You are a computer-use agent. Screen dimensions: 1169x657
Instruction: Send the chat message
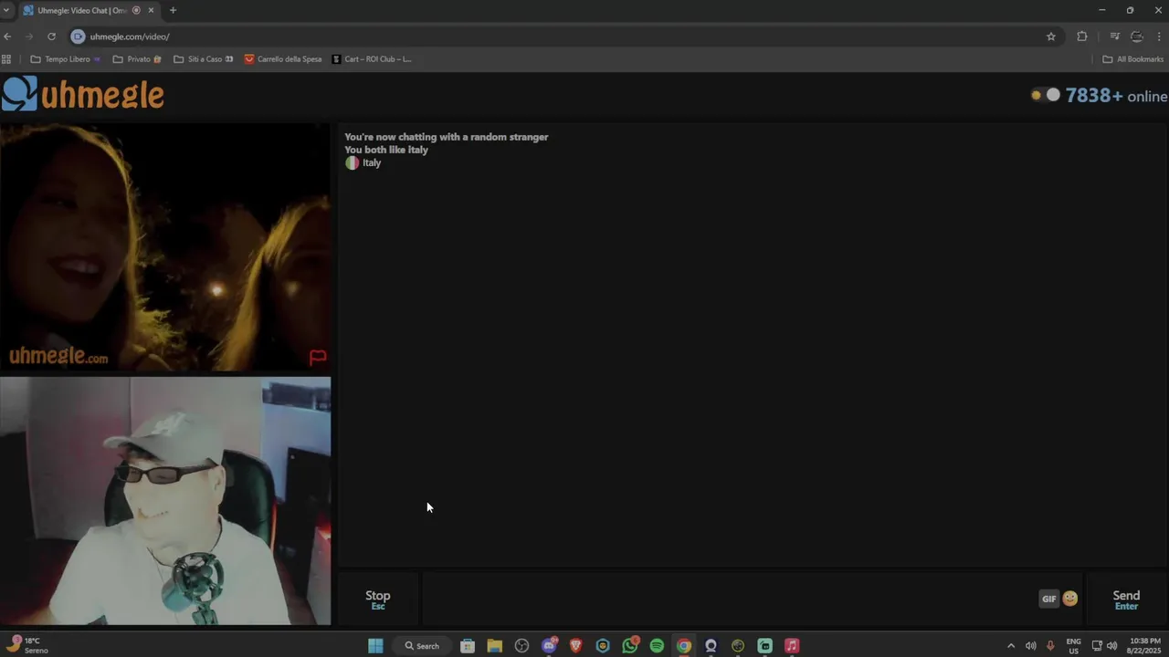click(x=1126, y=600)
